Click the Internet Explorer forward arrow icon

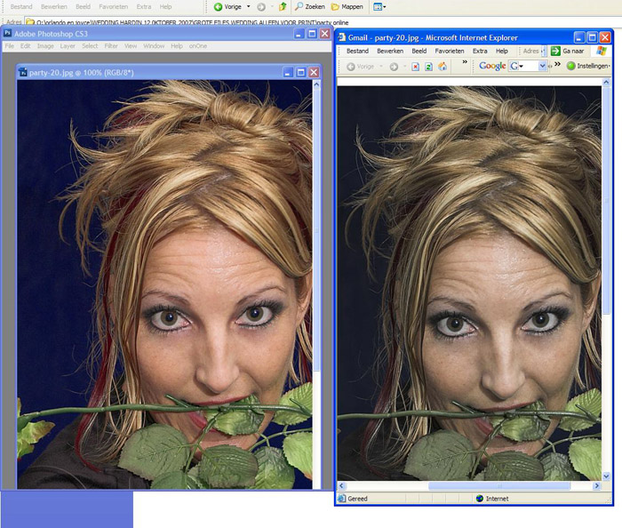pyautogui.click(x=394, y=67)
